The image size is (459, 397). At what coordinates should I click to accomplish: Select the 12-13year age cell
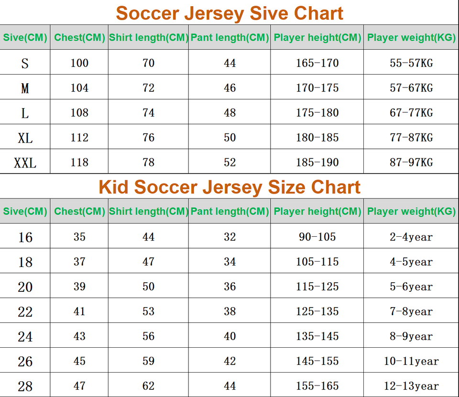tap(411, 386)
